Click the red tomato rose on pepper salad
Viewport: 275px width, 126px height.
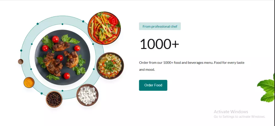[113, 21]
